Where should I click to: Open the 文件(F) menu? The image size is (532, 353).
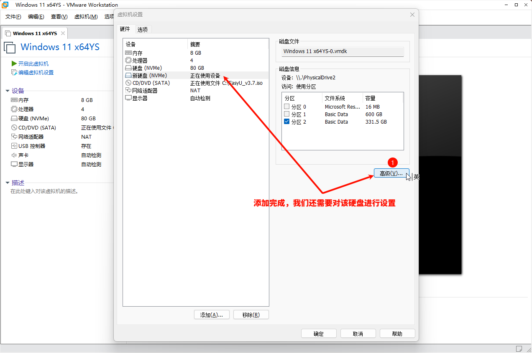point(13,17)
